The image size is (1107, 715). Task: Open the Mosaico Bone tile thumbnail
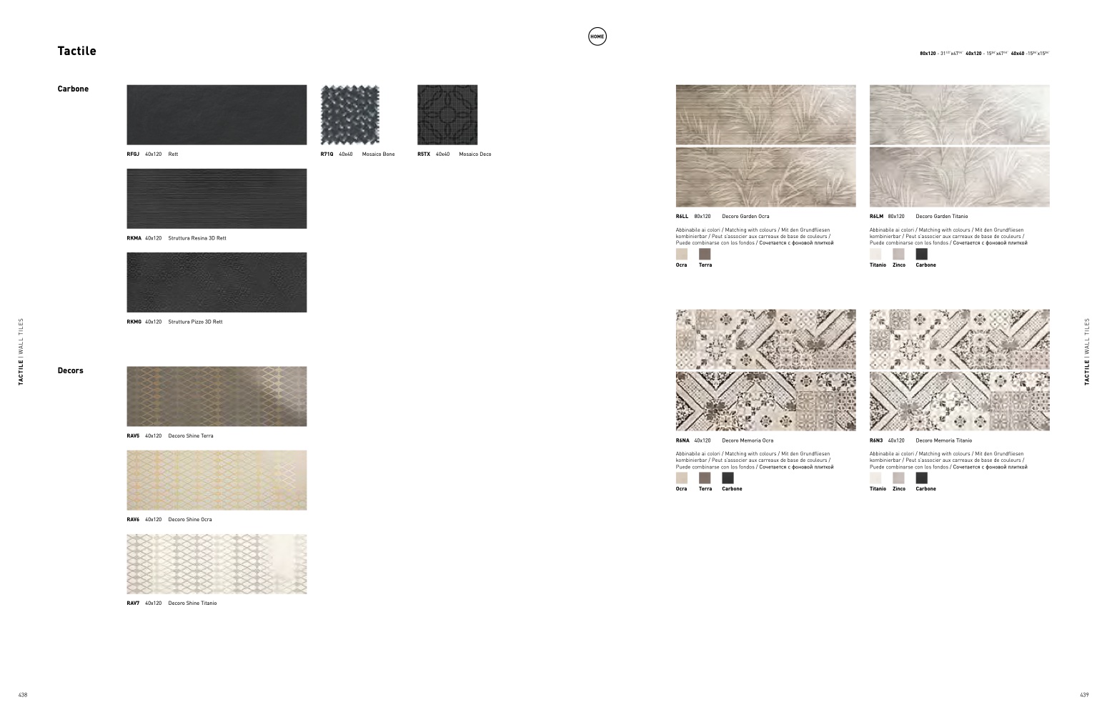350,115
